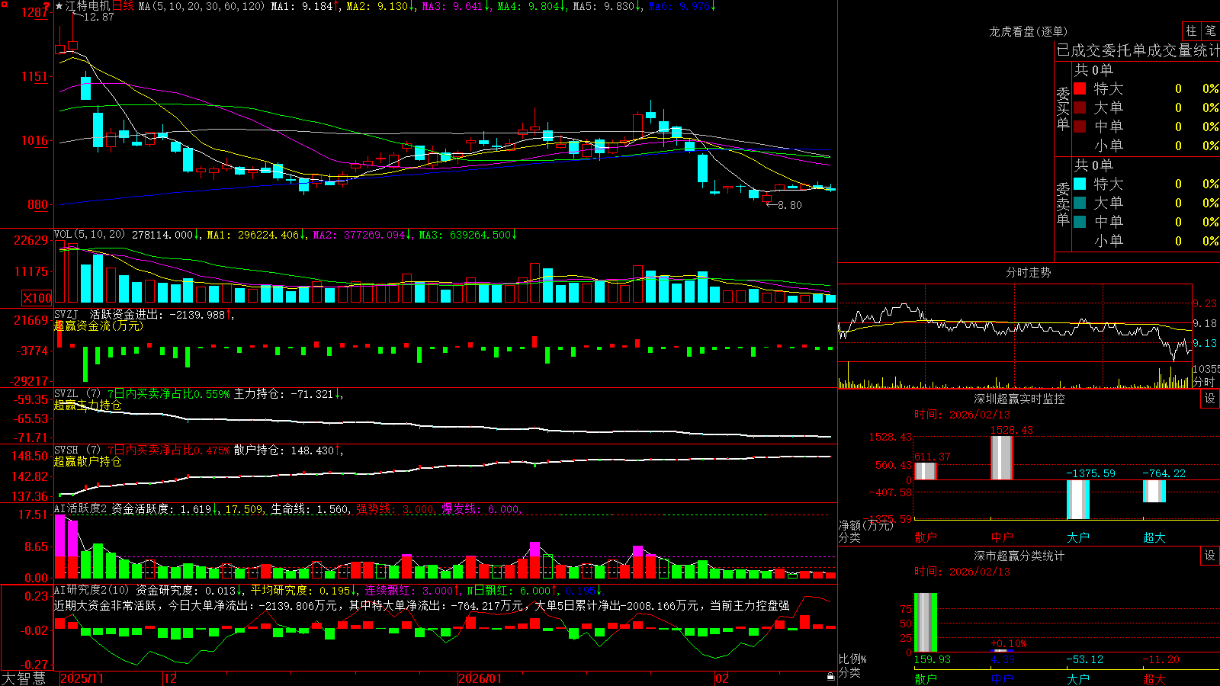Click the teal 大单 sell-order swatch
Image resolution: width=1220 pixels, height=686 pixels.
(1080, 203)
